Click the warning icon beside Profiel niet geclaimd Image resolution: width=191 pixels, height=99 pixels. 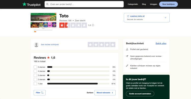127,49
